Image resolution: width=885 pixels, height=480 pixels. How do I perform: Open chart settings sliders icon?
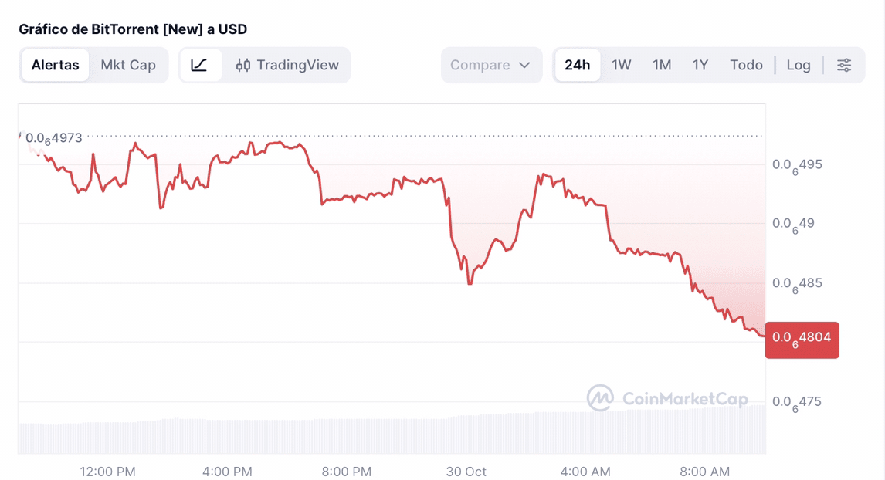pos(844,65)
